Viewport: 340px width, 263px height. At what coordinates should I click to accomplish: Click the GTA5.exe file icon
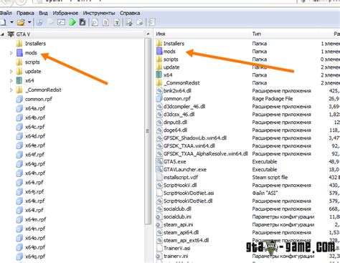click(x=159, y=161)
